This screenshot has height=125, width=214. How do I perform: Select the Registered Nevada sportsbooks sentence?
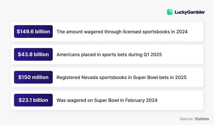[122, 77]
